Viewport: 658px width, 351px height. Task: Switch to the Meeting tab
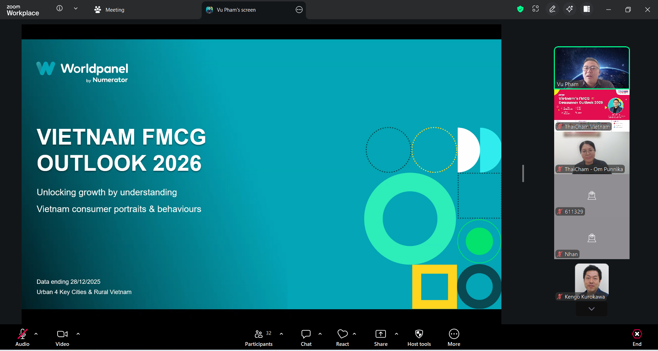tap(110, 10)
